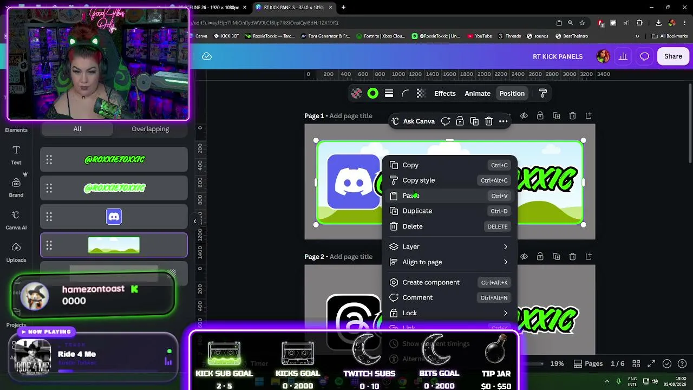Viewport: 693px width, 390px height.
Task: Open the floating toolbar's More options
Action: [x=504, y=121]
